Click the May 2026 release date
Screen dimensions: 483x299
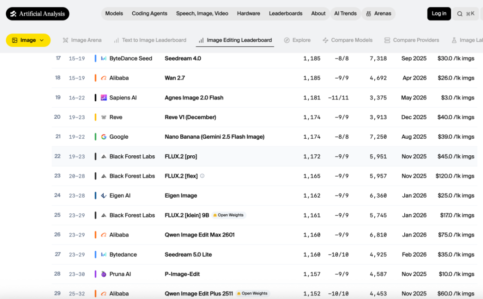point(414,98)
